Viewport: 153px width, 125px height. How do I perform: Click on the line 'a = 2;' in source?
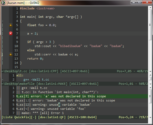(33, 33)
